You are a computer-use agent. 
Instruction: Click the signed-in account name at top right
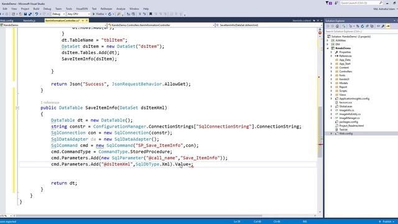tap(384, 9)
